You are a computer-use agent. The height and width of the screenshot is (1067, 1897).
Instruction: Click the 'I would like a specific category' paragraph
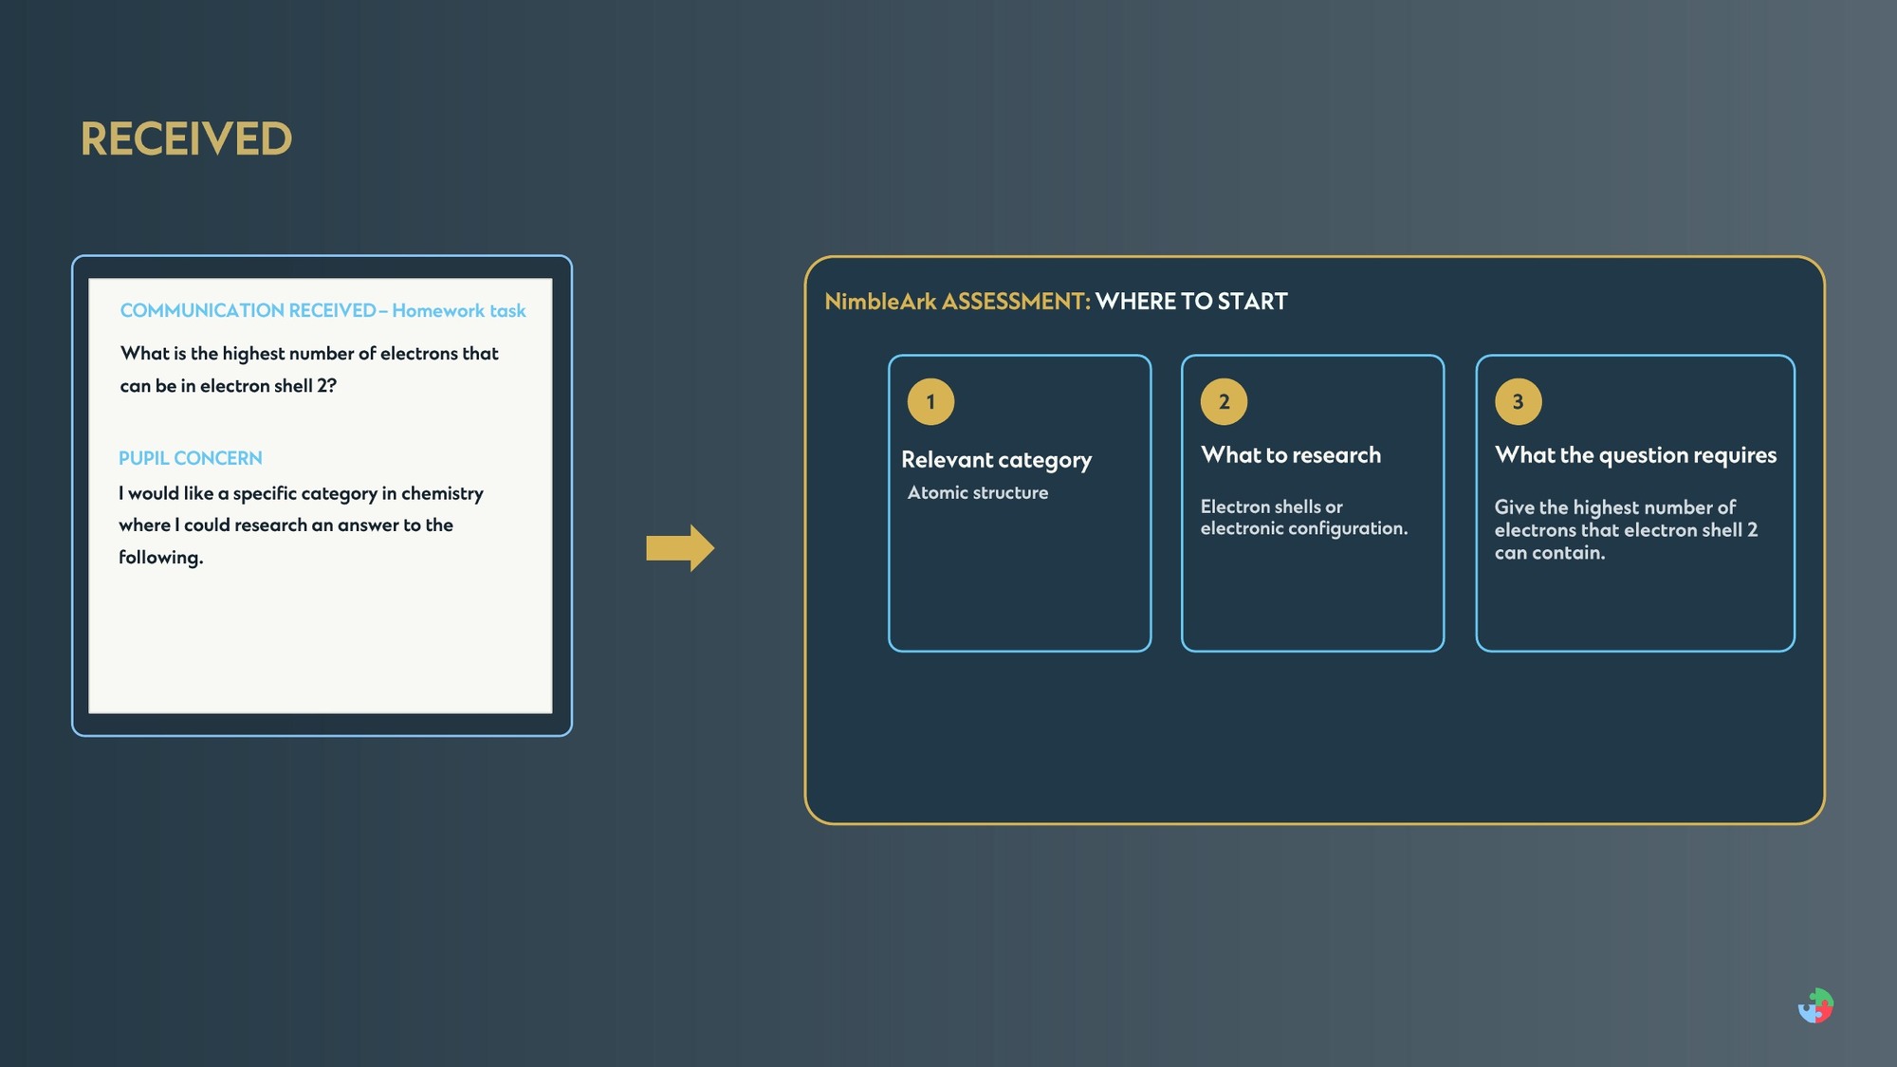pyautogui.click(x=301, y=524)
